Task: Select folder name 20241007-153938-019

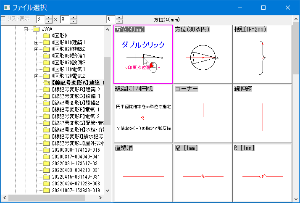Action: point(76,190)
